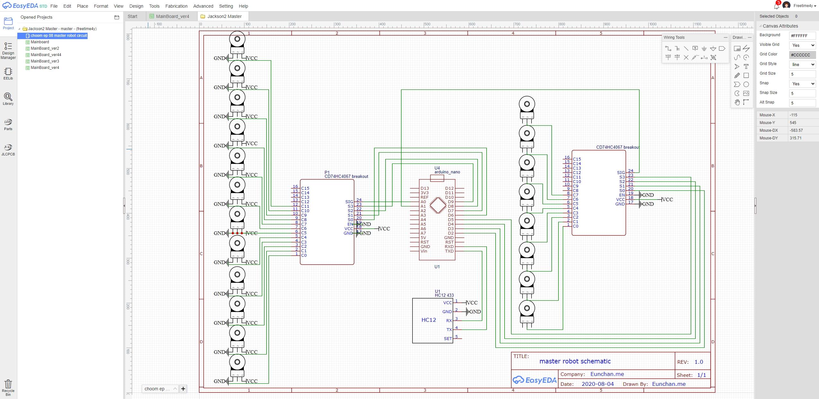This screenshot has width=819, height=399.
Task: Select the Wire tool in Wiring Tools
Action: click(668, 49)
